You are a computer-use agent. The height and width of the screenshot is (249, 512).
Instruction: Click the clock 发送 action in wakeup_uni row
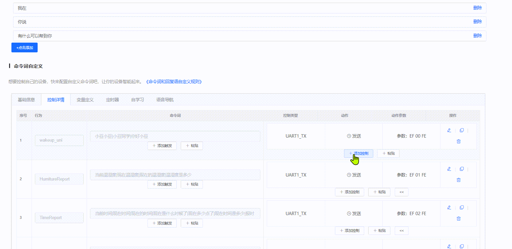[x=354, y=136]
